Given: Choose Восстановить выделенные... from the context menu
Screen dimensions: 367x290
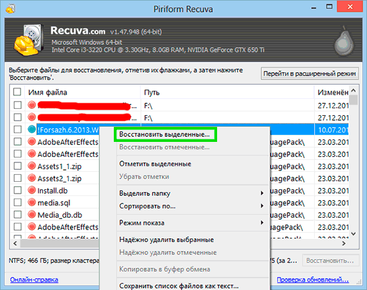Looking at the screenshot, I should click(165, 134).
